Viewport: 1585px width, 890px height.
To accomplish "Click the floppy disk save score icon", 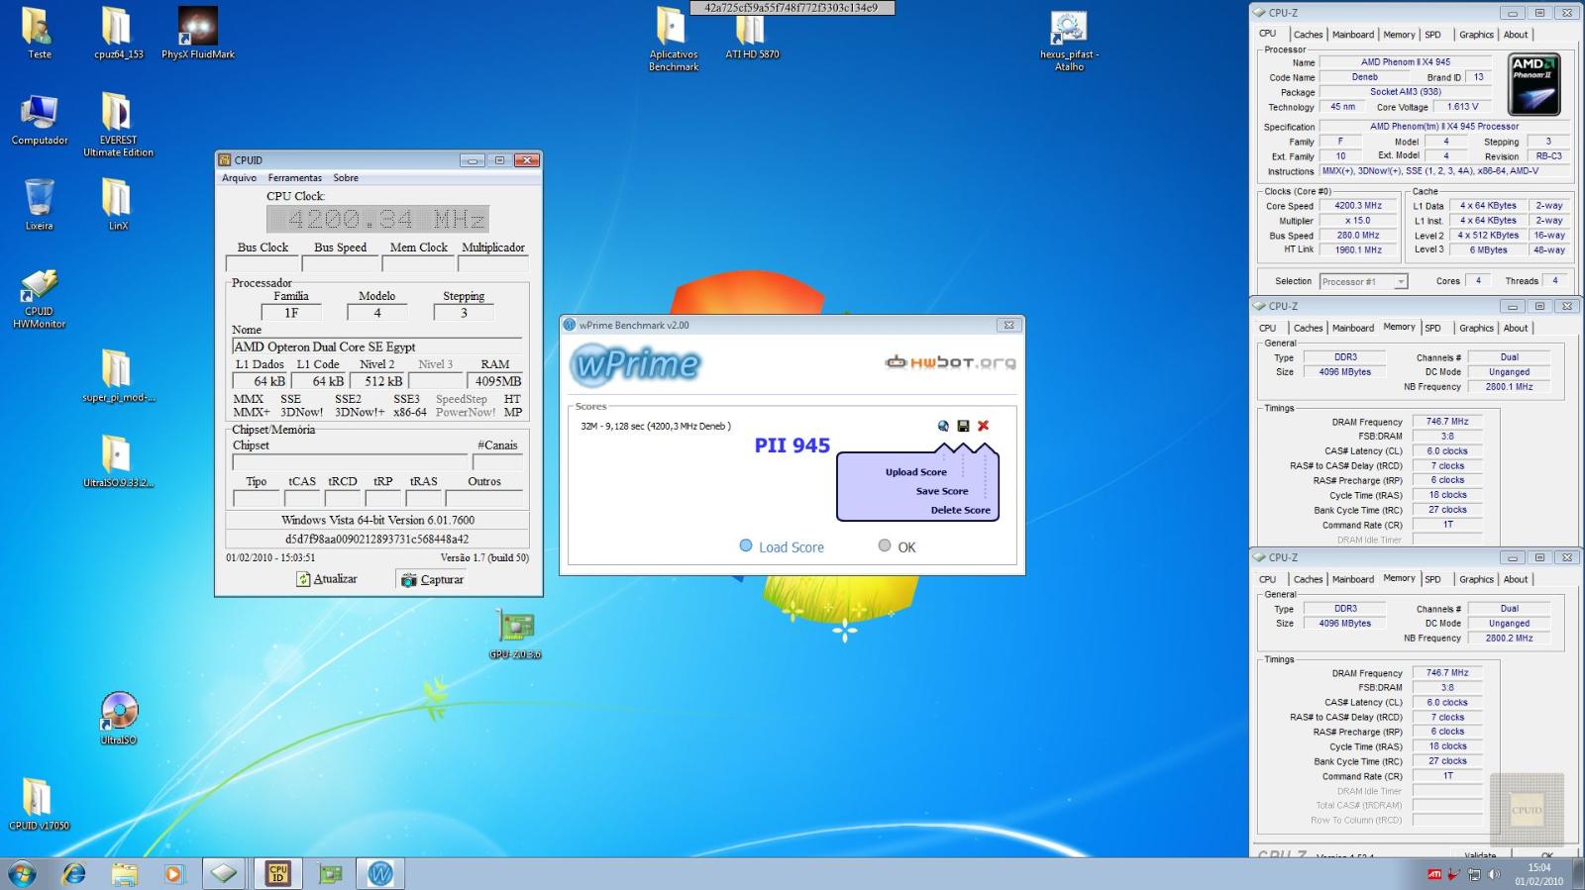I will 963,426.
